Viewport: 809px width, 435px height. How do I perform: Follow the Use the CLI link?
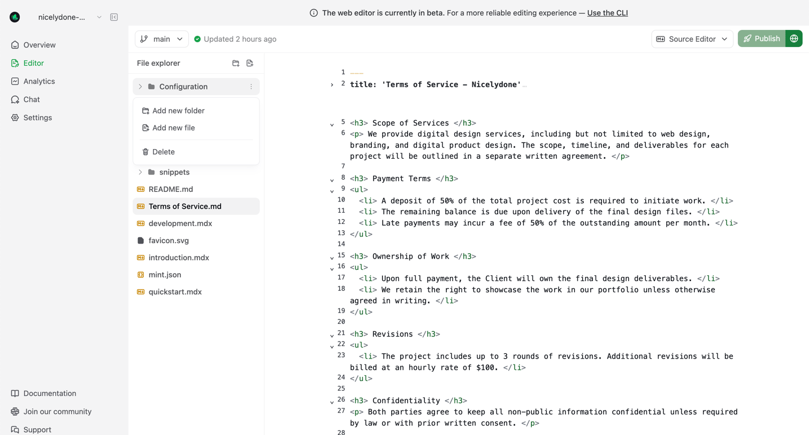click(607, 13)
